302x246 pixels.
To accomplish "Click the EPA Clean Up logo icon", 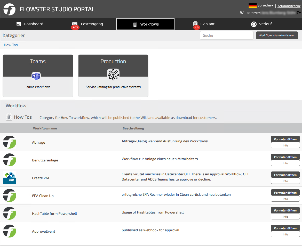I will coord(10,195).
